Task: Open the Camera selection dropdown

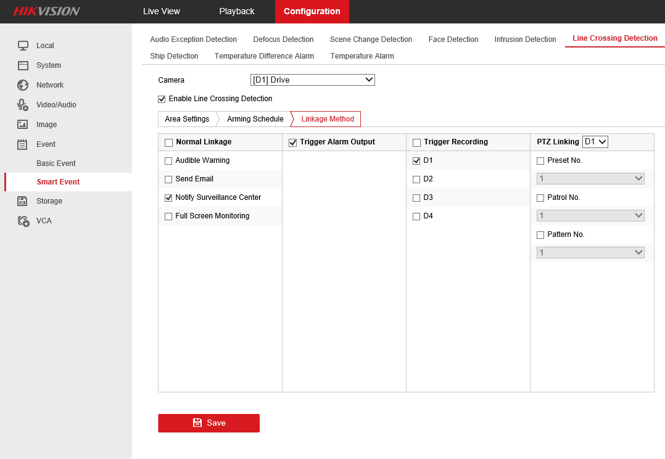Action: [313, 80]
